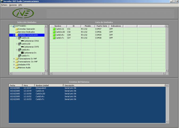This screenshot has width=179, height=128.
Task: Click the Transceptores Dx VHF folder icon
Action: 17,62
